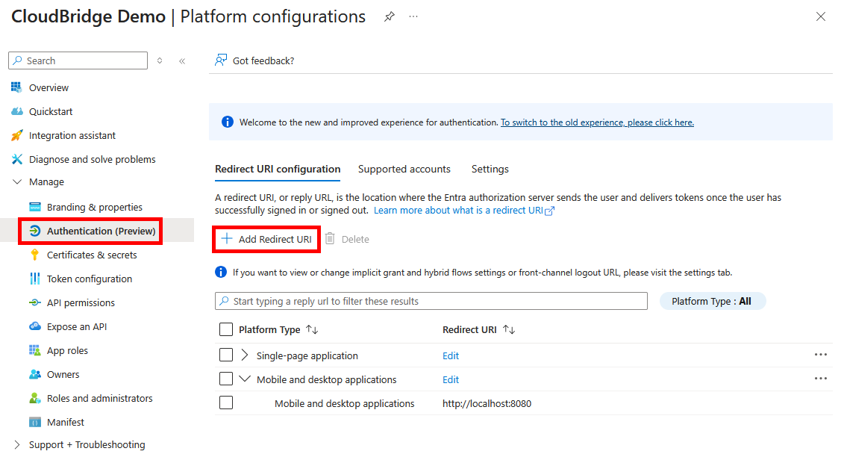The width and height of the screenshot is (844, 463).
Task: Click the Manifest icon
Action: pyautogui.click(x=35, y=422)
